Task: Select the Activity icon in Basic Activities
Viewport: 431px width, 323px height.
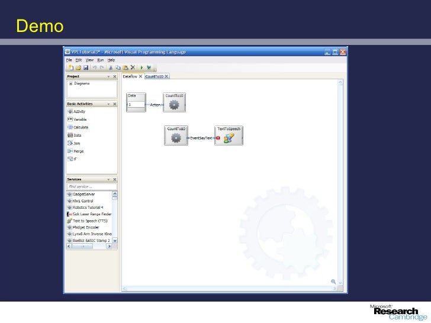Action: (x=70, y=111)
